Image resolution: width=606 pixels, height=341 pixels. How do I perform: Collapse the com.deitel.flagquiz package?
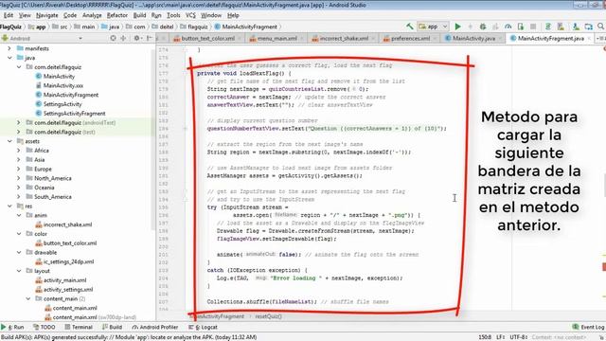pyautogui.click(x=19, y=67)
